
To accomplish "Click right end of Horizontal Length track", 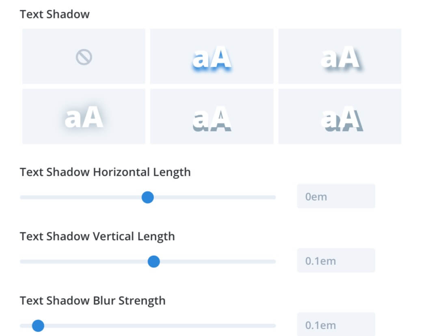I will pos(274,197).
